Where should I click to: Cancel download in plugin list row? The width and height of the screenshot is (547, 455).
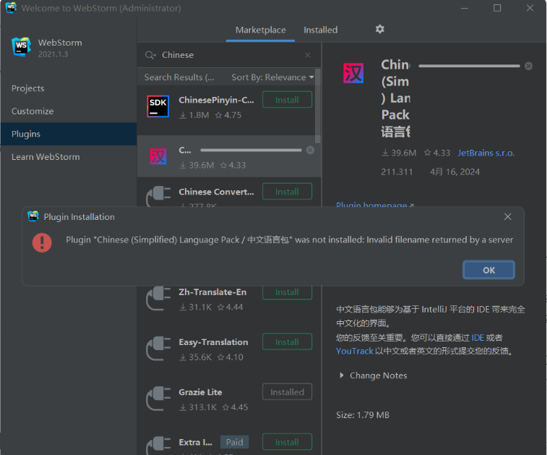pos(310,150)
